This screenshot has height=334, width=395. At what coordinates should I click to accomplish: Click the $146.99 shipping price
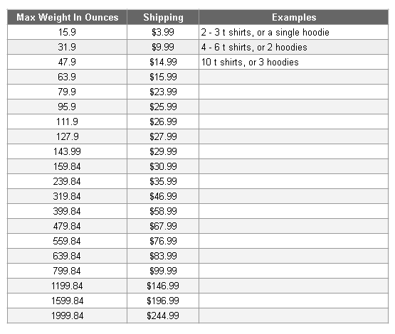163,286
